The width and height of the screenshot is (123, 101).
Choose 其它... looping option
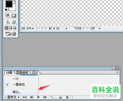tap(21, 92)
